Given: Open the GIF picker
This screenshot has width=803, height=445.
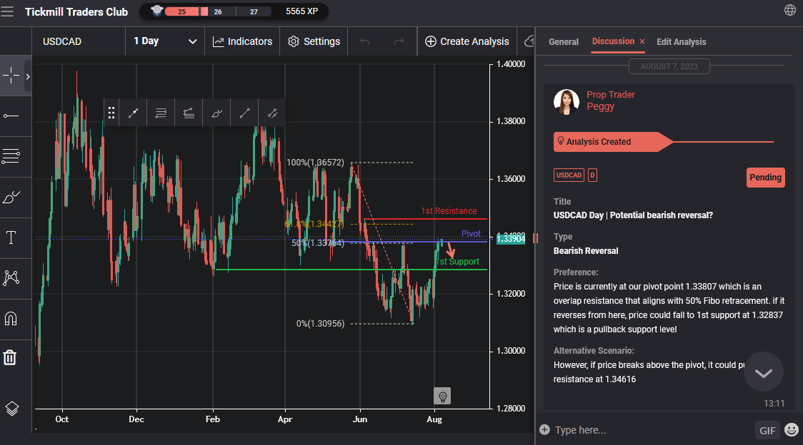Looking at the screenshot, I should coord(767,430).
